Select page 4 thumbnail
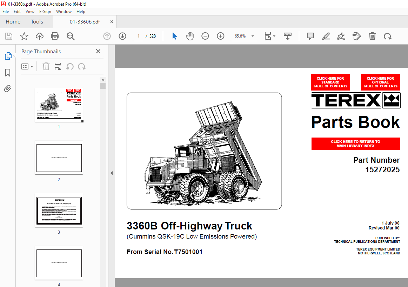Image resolution: width=408 pixels, height=287 pixels. 59,263
